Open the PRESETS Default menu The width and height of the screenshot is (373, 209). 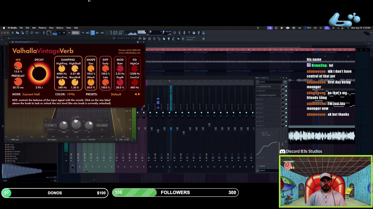click(116, 94)
